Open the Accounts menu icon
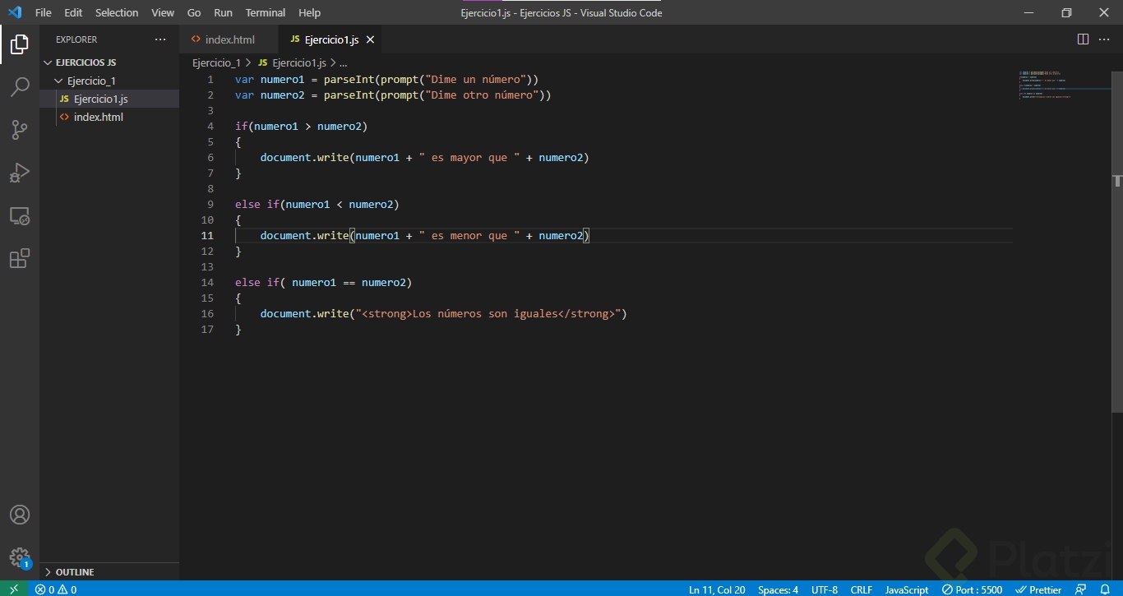Viewport: 1123px width, 596px height. tap(20, 515)
